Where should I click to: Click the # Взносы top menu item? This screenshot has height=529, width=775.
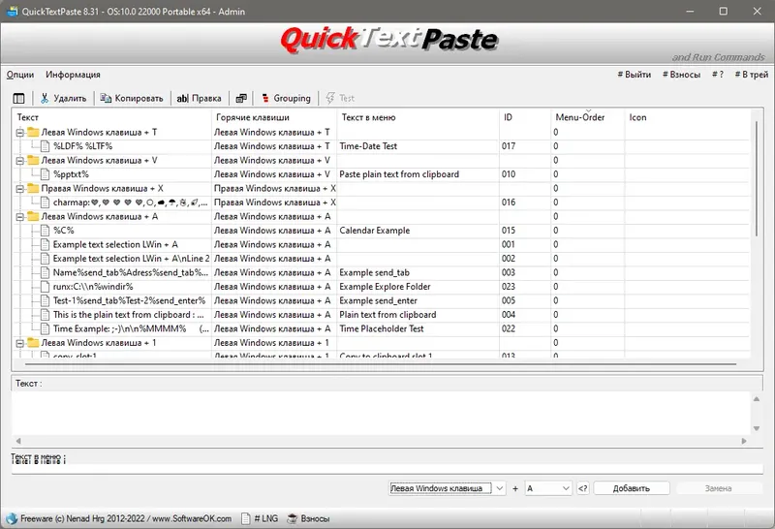pos(682,75)
